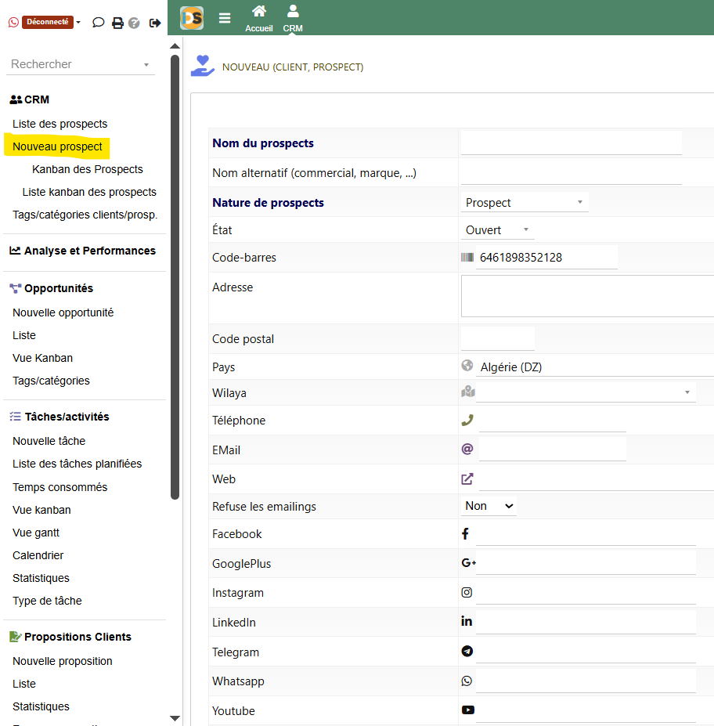Click the print icon in top bar
Viewport: 714px width, 726px height.
(x=117, y=23)
